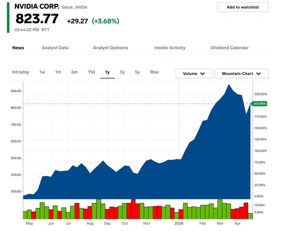
Task: Click the 203.98% current value marker
Action: click(259, 104)
